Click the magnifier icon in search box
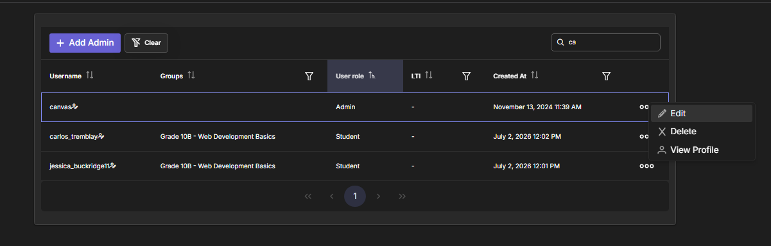Screen dimensions: 771x246 [x=560, y=42]
